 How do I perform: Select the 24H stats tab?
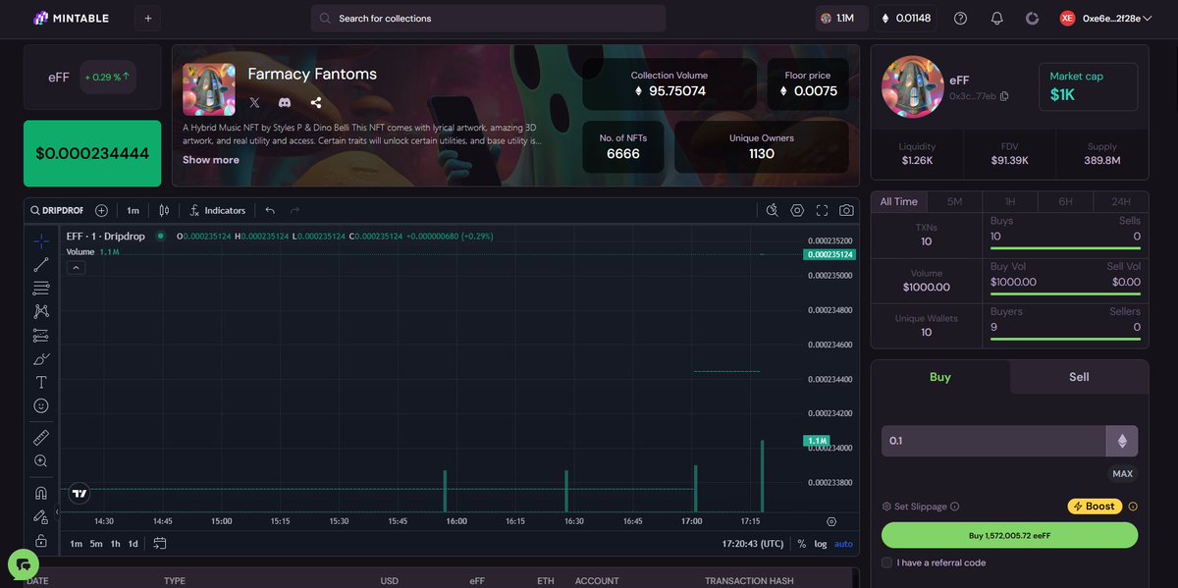tap(1120, 201)
